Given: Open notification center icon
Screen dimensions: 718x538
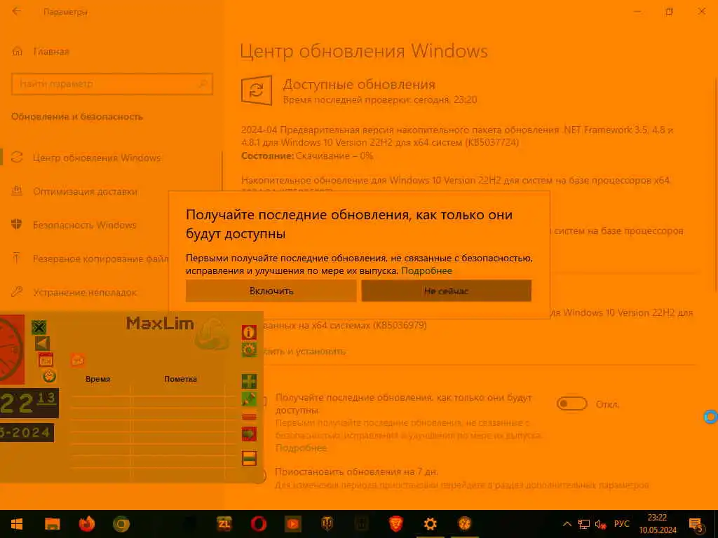Looking at the screenshot, I should tap(696, 525).
